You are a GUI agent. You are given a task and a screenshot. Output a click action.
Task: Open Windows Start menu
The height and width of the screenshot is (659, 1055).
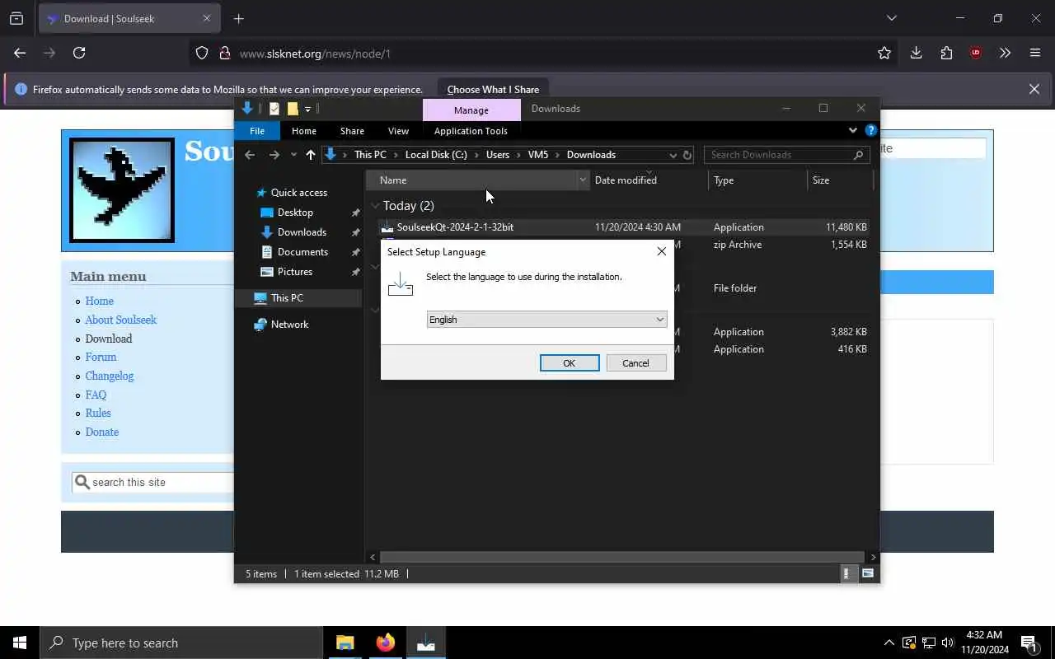click(20, 643)
